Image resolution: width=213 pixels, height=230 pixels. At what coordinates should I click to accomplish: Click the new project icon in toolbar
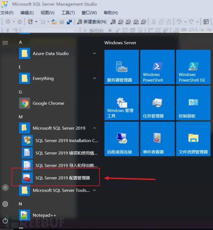[30, 22]
